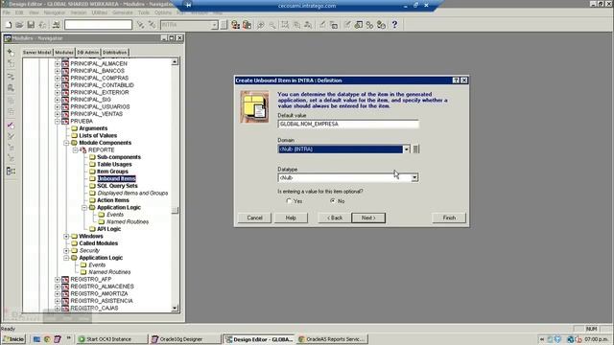Click the Next button
614x345 pixels.
click(368, 218)
